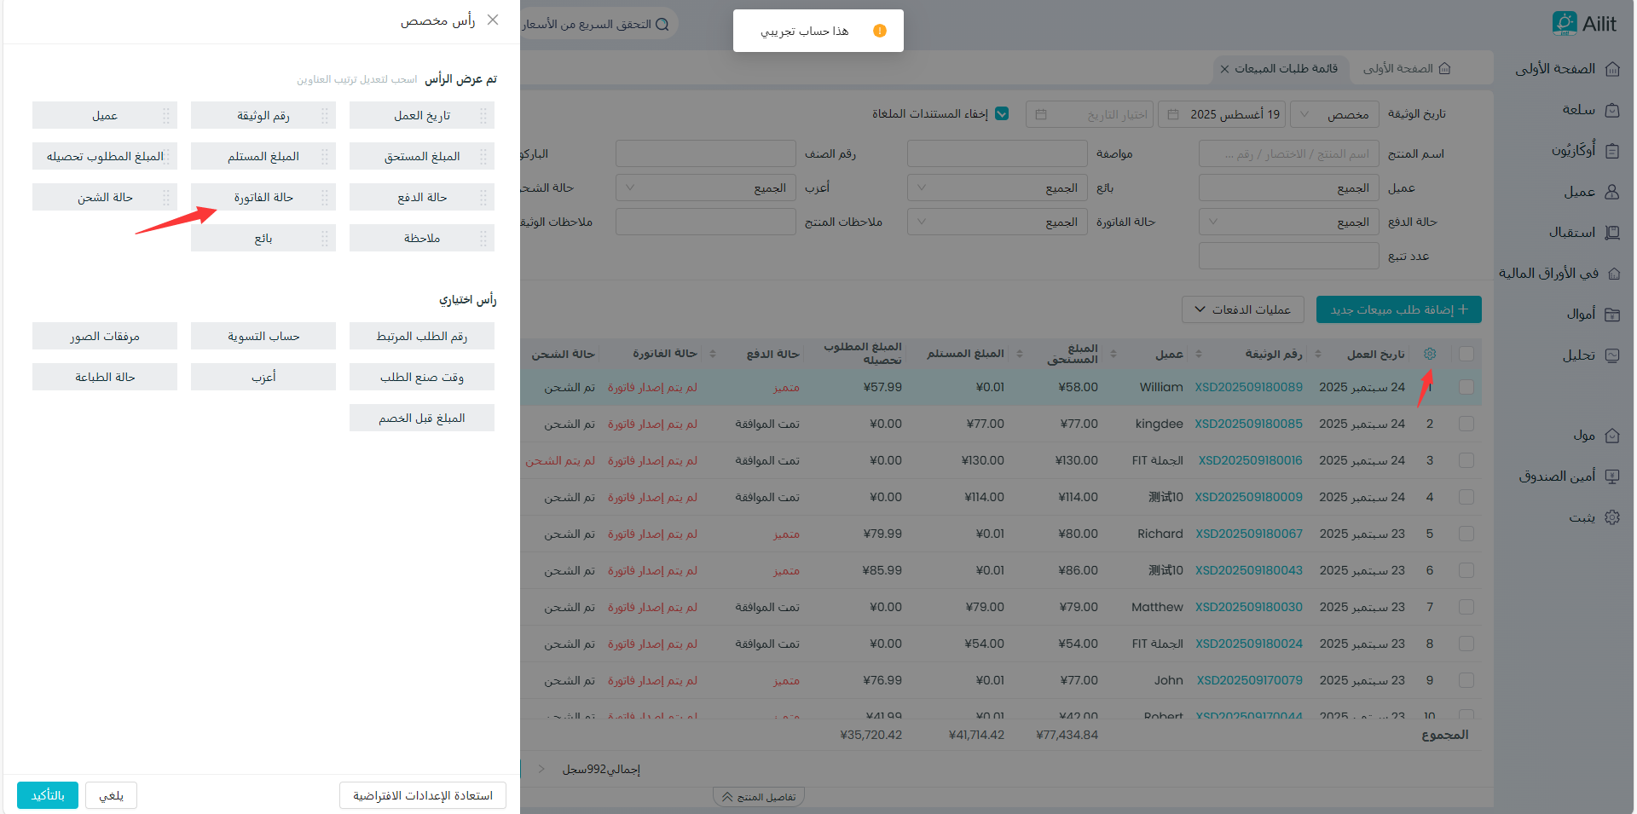Close the custom header panel
The width and height of the screenshot is (1637, 814).
[493, 20]
